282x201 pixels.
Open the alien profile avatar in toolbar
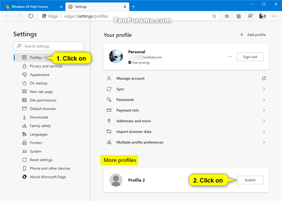(262, 16)
